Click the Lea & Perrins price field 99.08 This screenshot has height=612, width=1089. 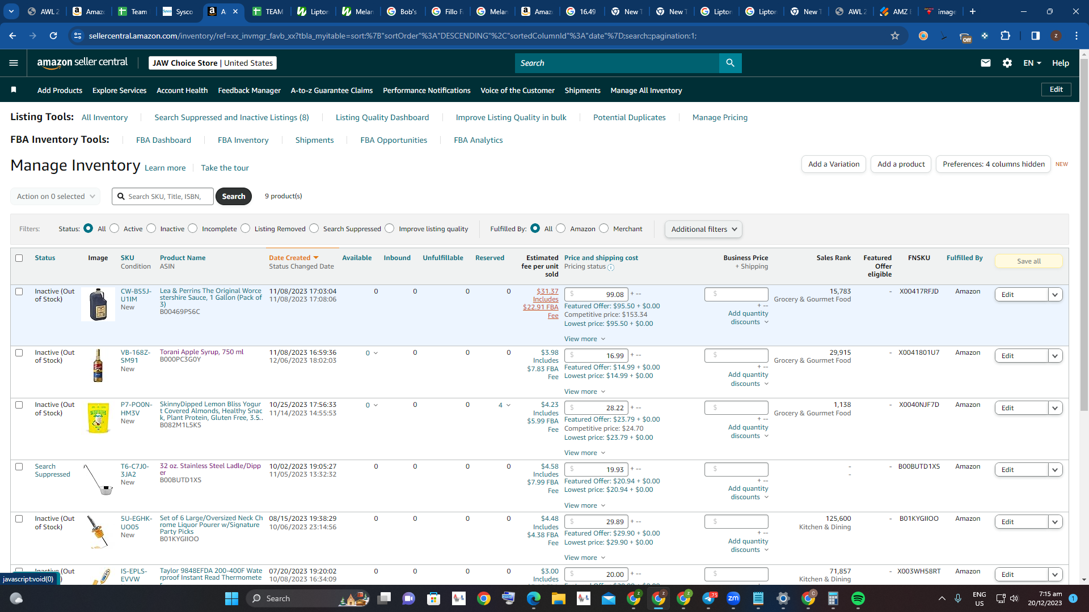[x=596, y=295]
